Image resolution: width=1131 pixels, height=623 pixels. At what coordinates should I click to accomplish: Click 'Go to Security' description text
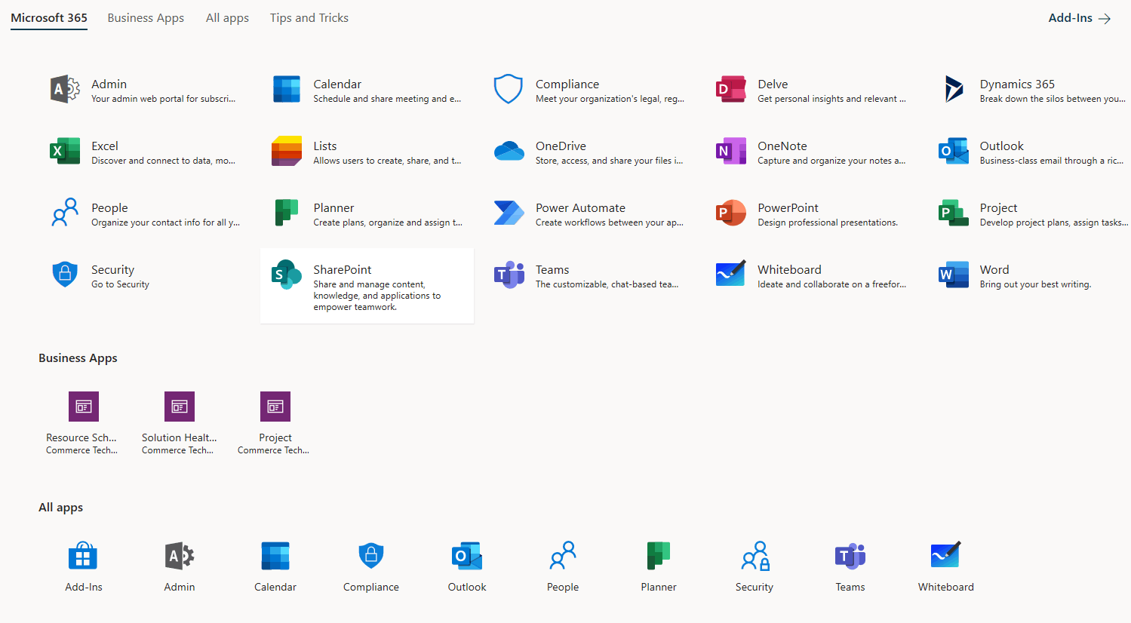120,284
